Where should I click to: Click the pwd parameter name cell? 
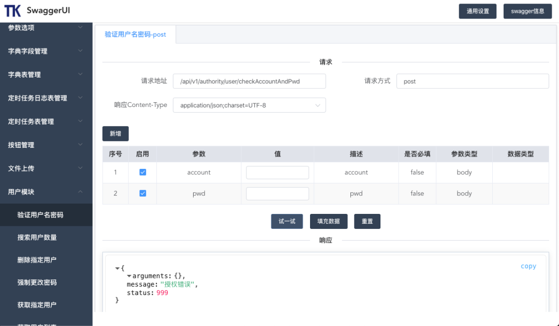(199, 194)
